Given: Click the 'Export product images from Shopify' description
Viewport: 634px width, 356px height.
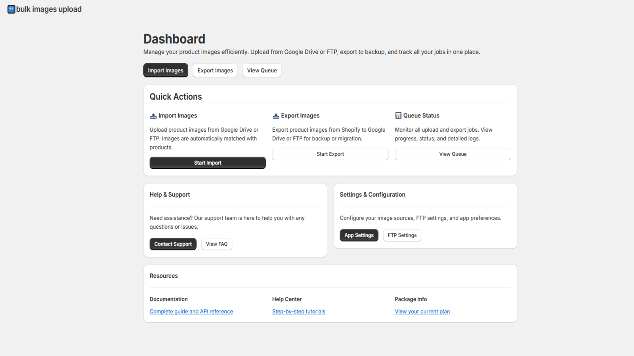Looking at the screenshot, I should (x=328, y=134).
